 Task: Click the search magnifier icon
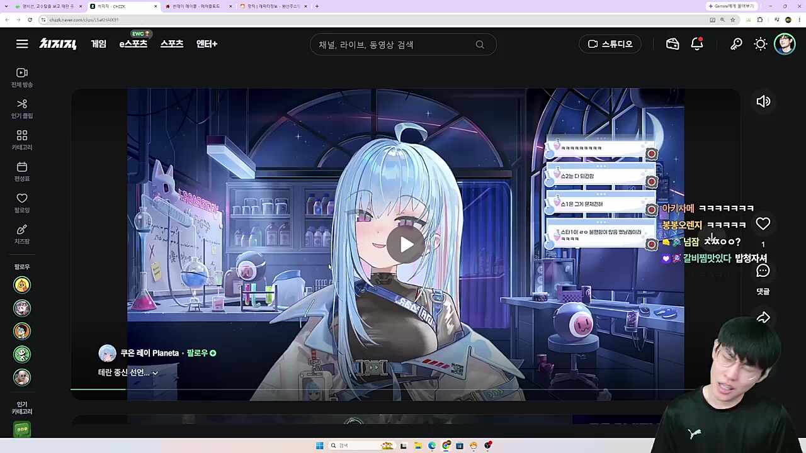(x=480, y=45)
